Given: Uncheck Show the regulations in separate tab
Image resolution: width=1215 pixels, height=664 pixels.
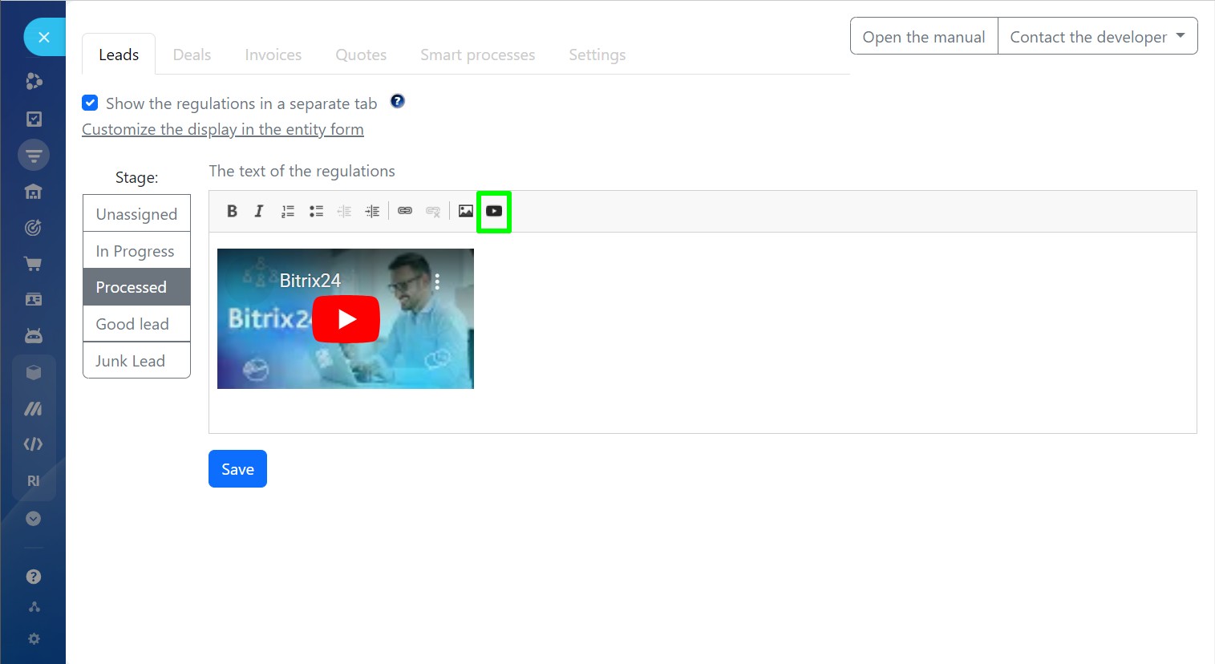Looking at the screenshot, I should [x=90, y=103].
